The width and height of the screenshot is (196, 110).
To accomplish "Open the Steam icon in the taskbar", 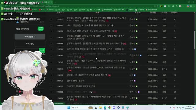I will [119, 108].
